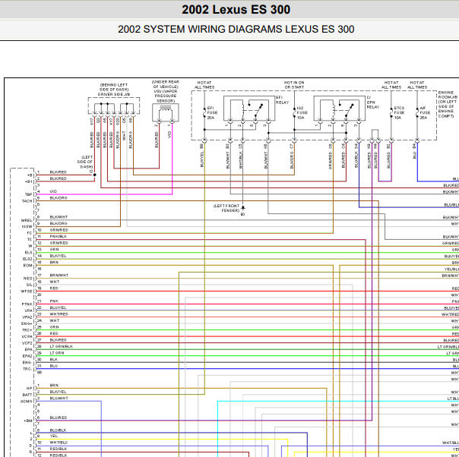Click the 'TBP' terminal label

pyautogui.click(x=28, y=194)
